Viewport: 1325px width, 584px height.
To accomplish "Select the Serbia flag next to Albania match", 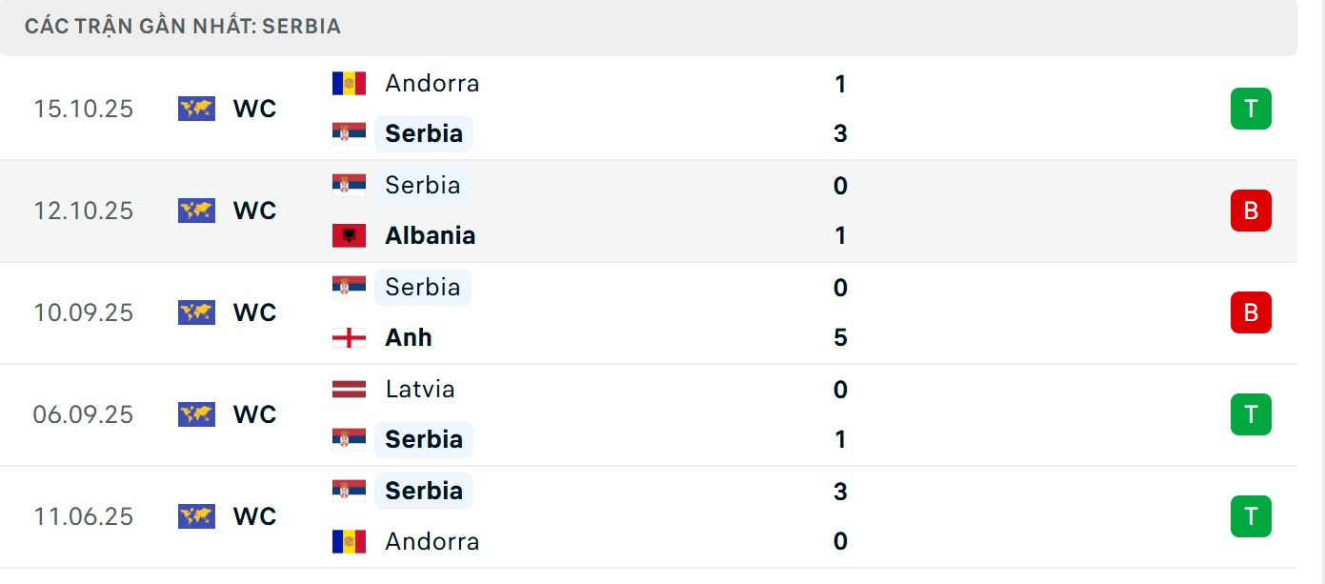I will pos(349,185).
